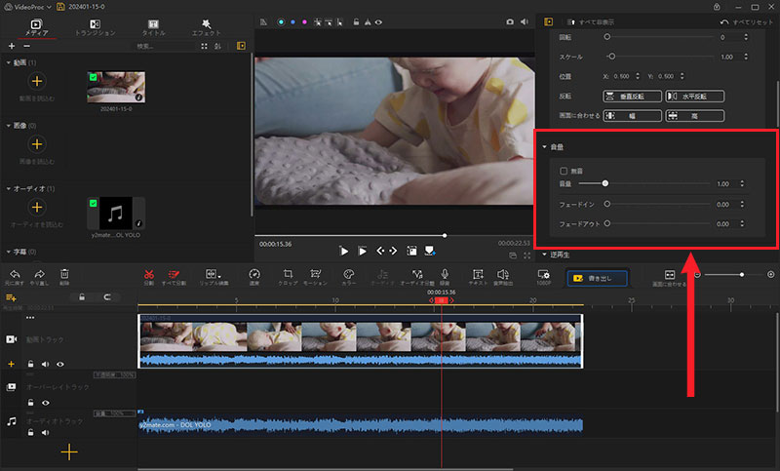Click the add-marker icon in playback bar
The height and width of the screenshot is (471, 780).
(430, 251)
